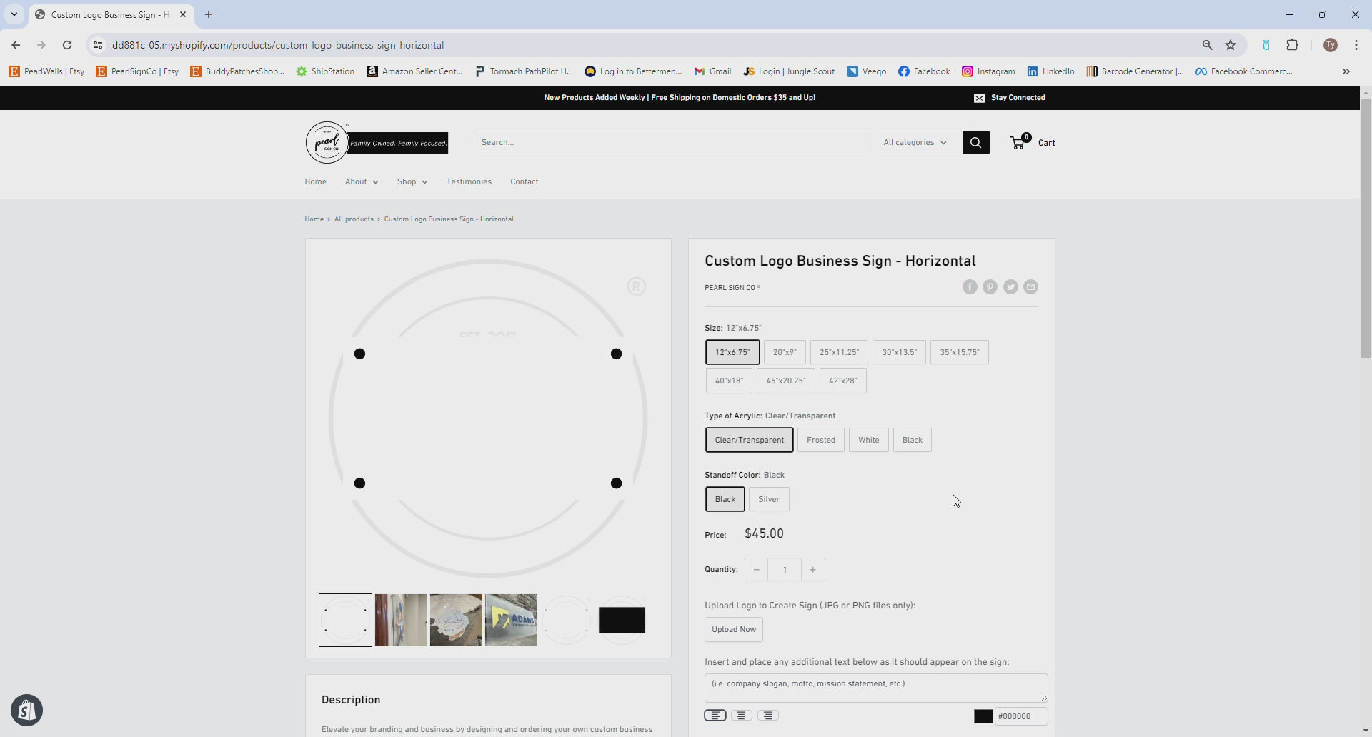Open the shopping cart icon

(x=1018, y=142)
